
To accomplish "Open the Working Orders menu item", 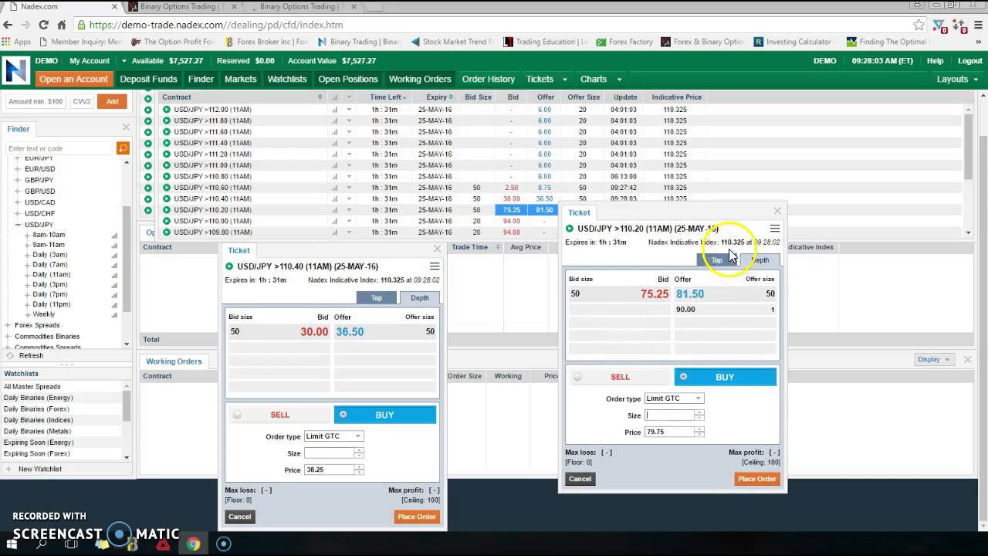I will click(x=420, y=79).
